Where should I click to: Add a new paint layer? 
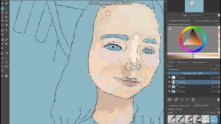(169, 100)
